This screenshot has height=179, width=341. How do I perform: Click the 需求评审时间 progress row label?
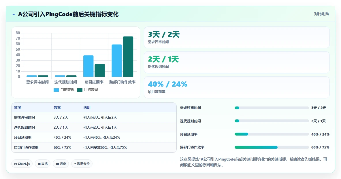pyautogui.click(x=191, y=108)
